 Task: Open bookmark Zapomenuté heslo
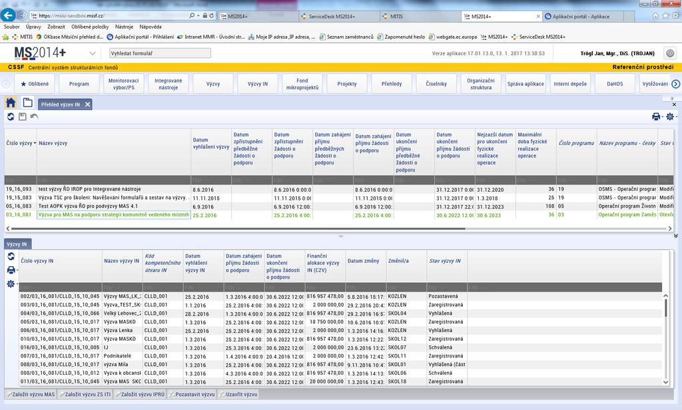click(402, 37)
